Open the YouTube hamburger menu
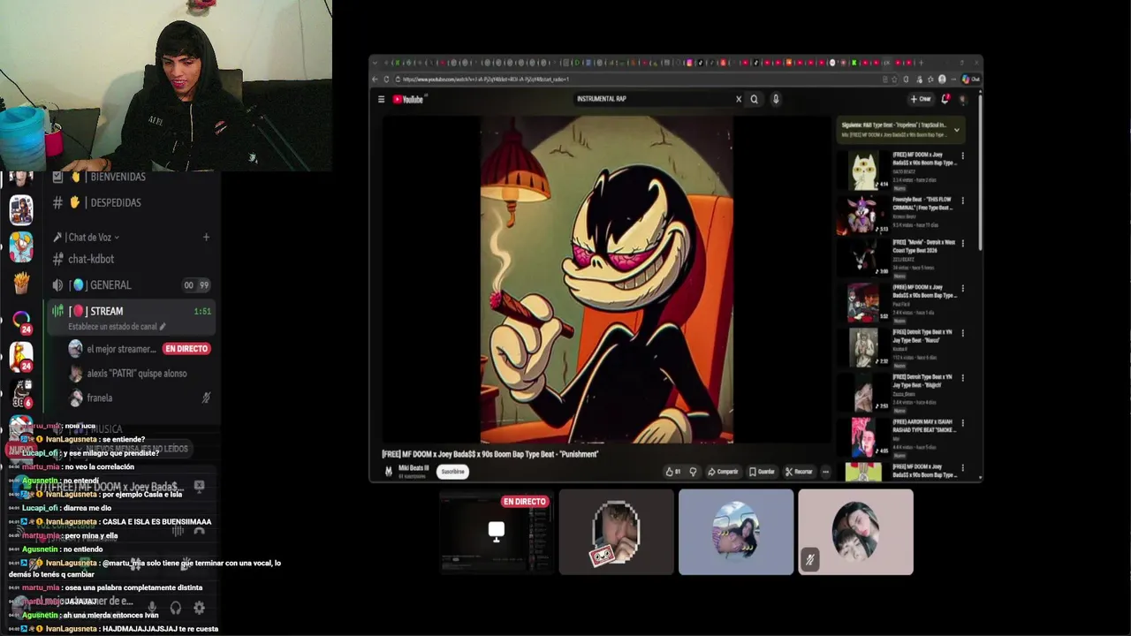Viewport: 1131px width, 636px height. (x=381, y=99)
